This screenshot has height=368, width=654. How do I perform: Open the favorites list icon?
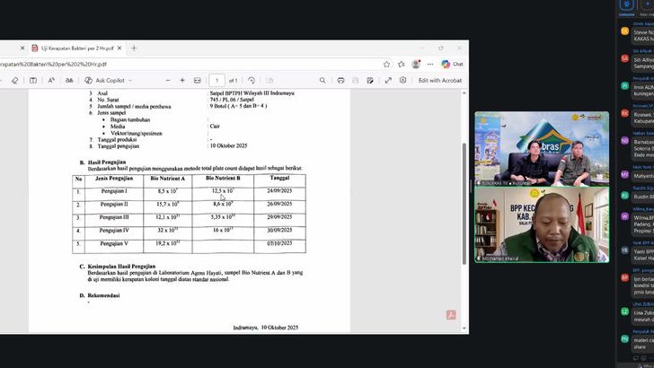pos(402,65)
